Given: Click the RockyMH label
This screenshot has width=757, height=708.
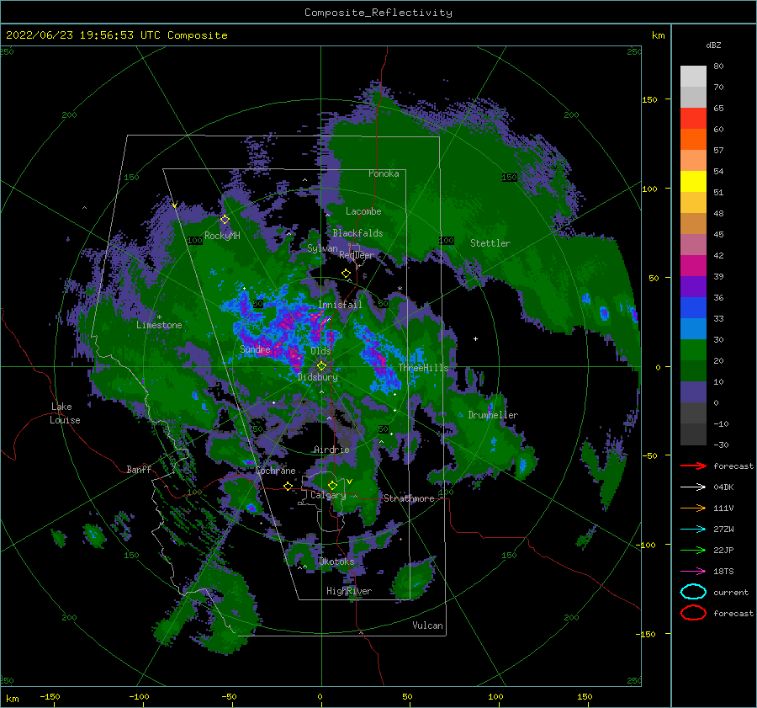Looking at the screenshot, I should 222,236.
